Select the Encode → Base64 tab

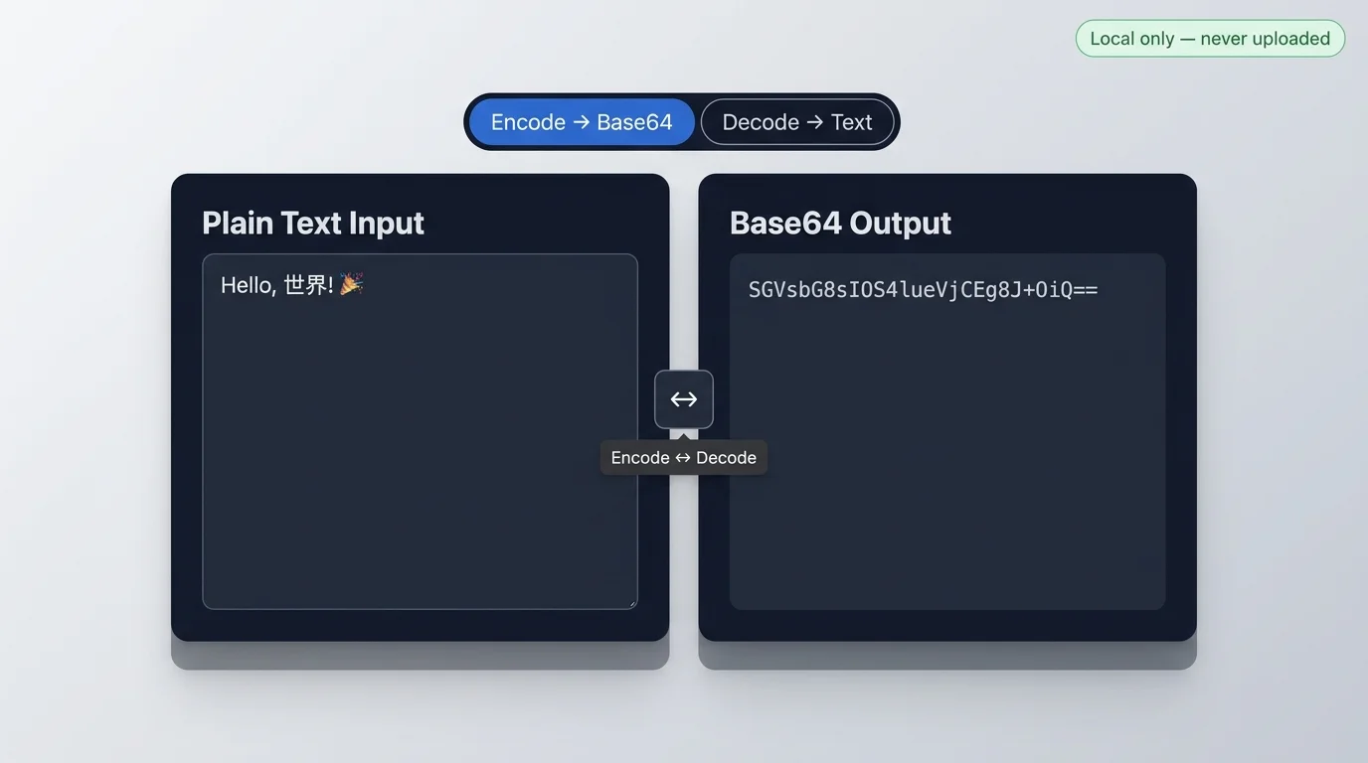pos(581,121)
